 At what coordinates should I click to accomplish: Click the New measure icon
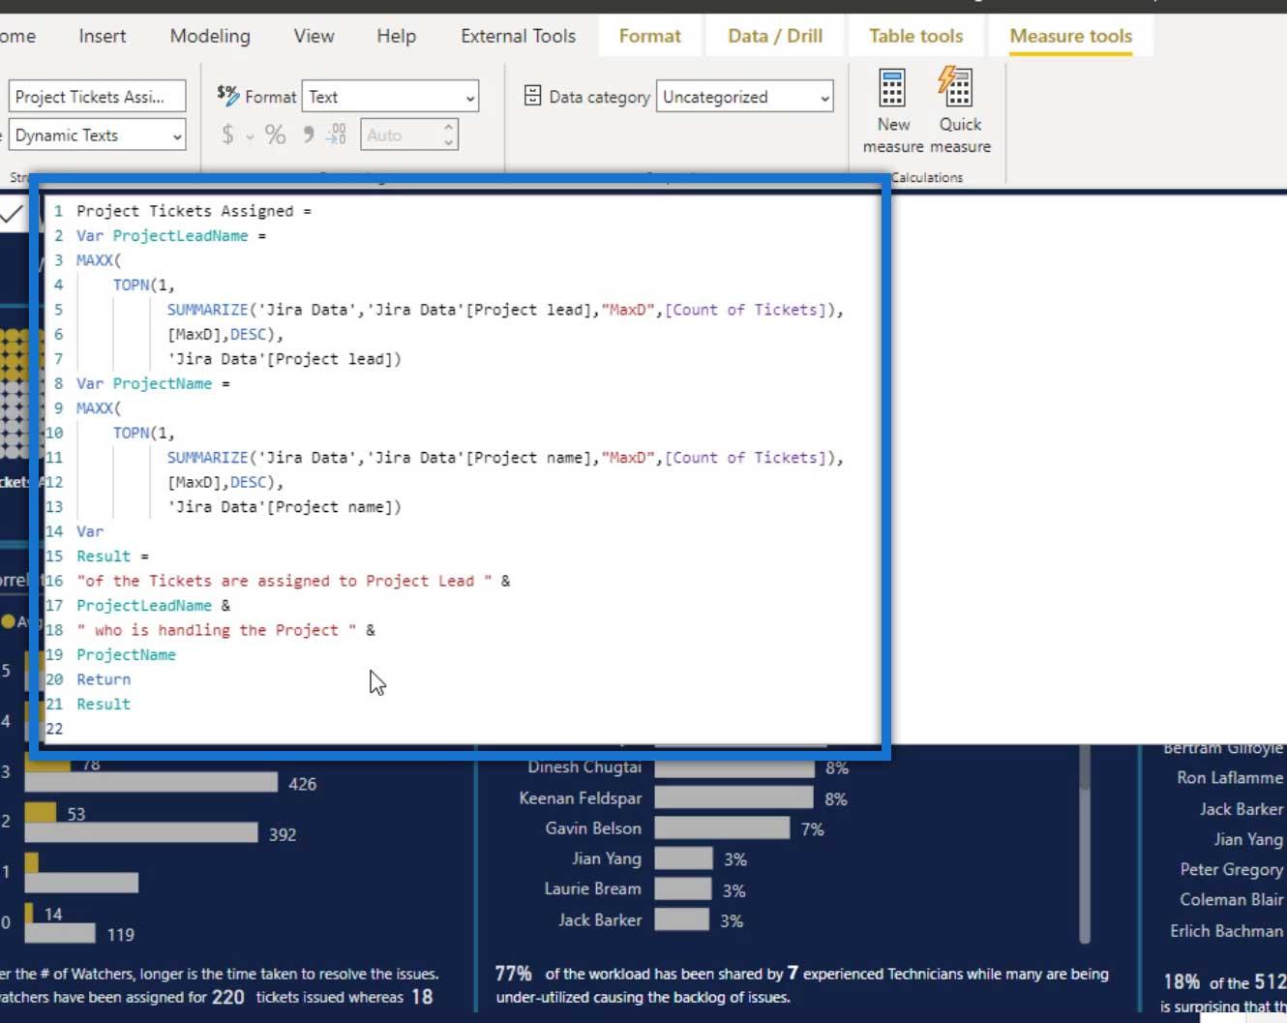click(892, 90)
